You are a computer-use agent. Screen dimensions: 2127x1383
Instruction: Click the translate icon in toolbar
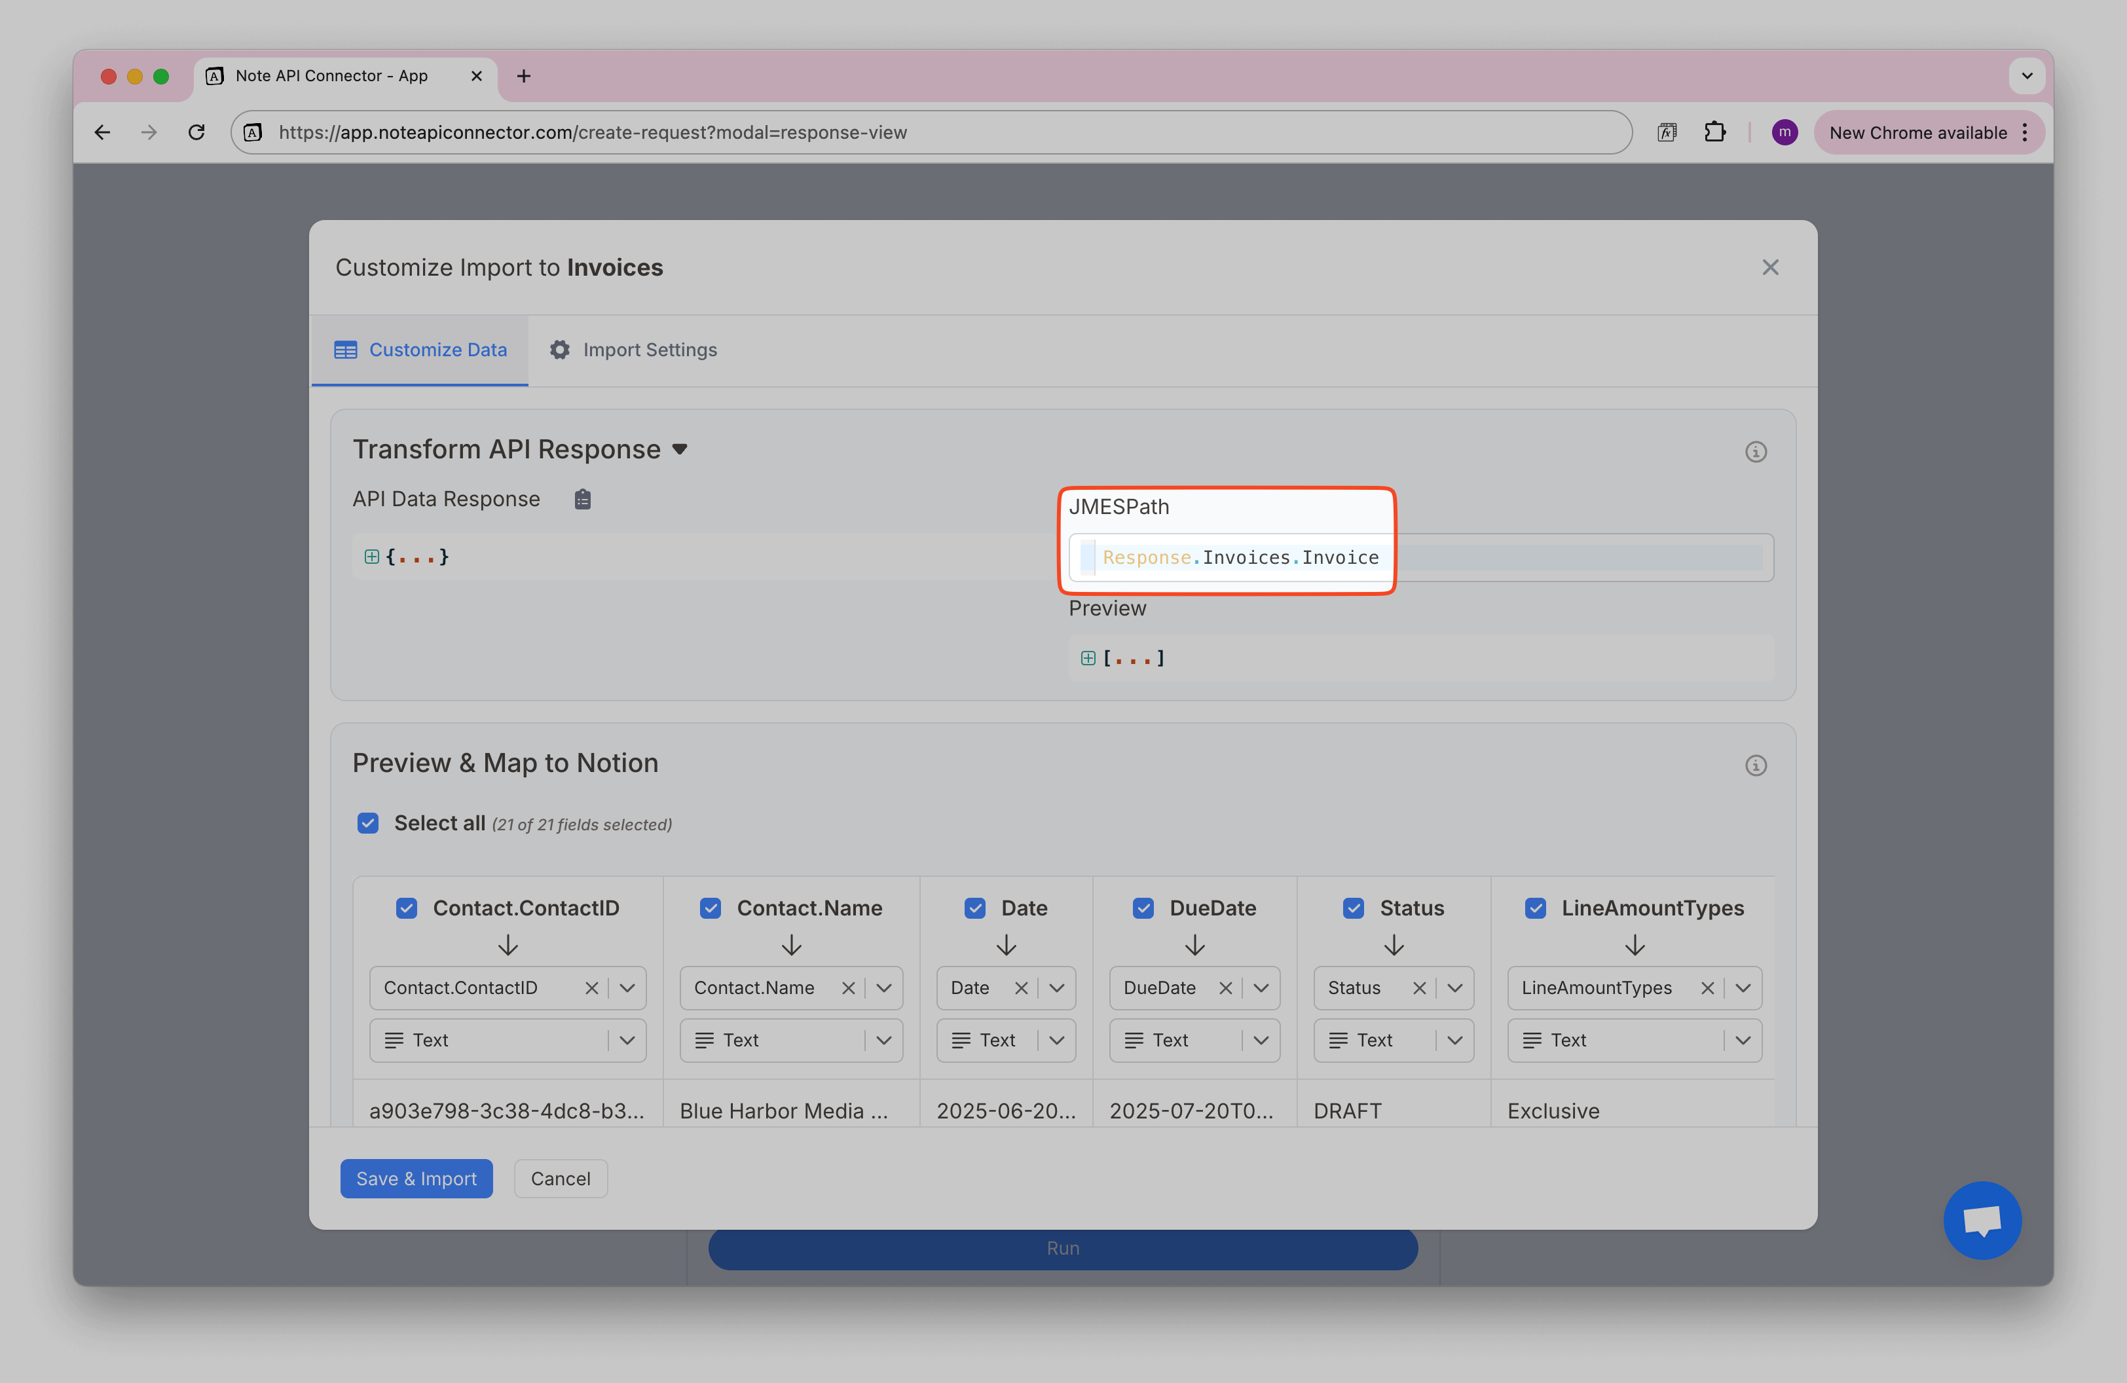(x=1667, y=132)
